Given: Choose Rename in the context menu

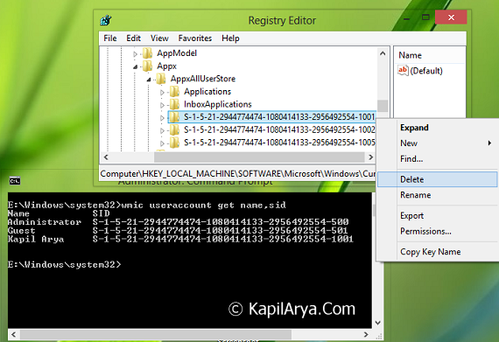Looking at the screenshot, I should click(437, 195).
